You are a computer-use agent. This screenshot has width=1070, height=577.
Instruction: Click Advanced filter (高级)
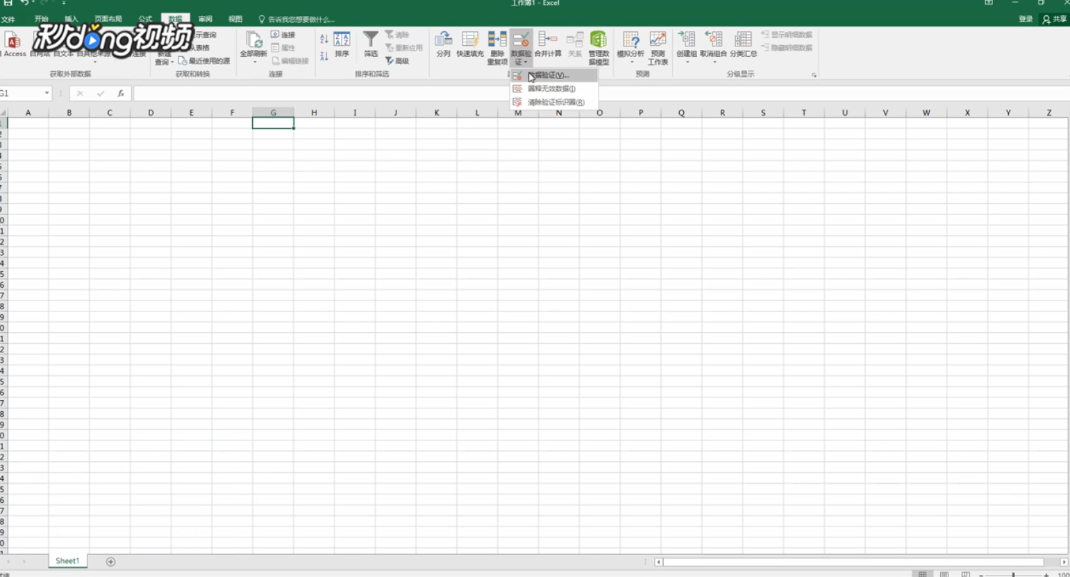(x=398, y=61)
